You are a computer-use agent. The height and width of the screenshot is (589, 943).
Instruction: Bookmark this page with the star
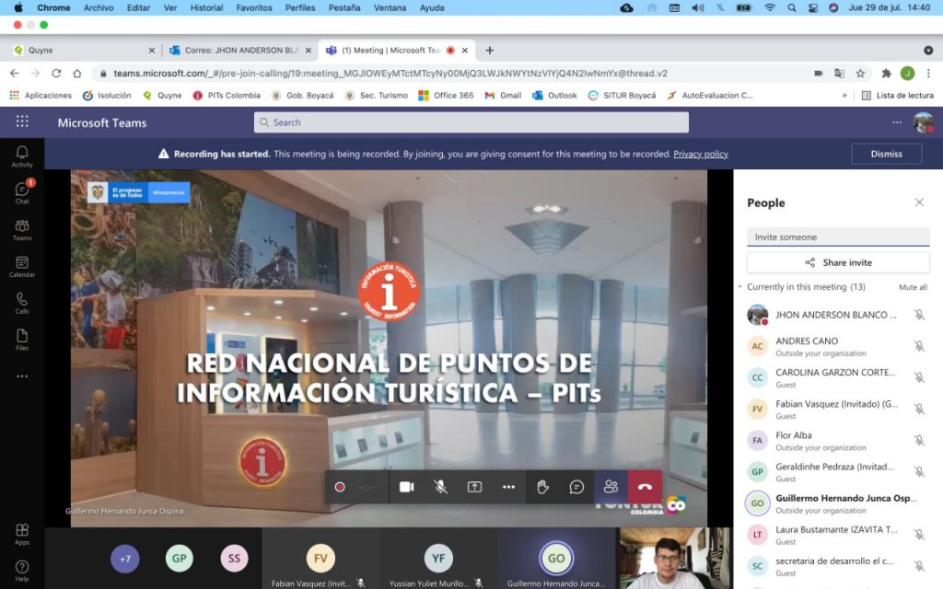(x=861, y=74)
